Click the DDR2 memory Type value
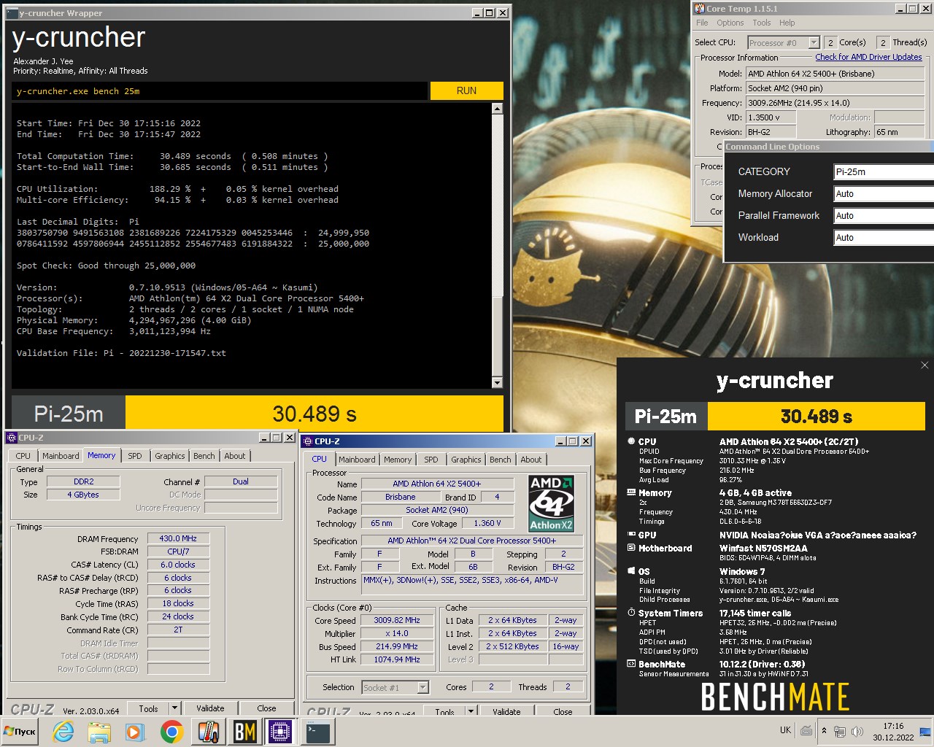 click(x=84, y=481)
